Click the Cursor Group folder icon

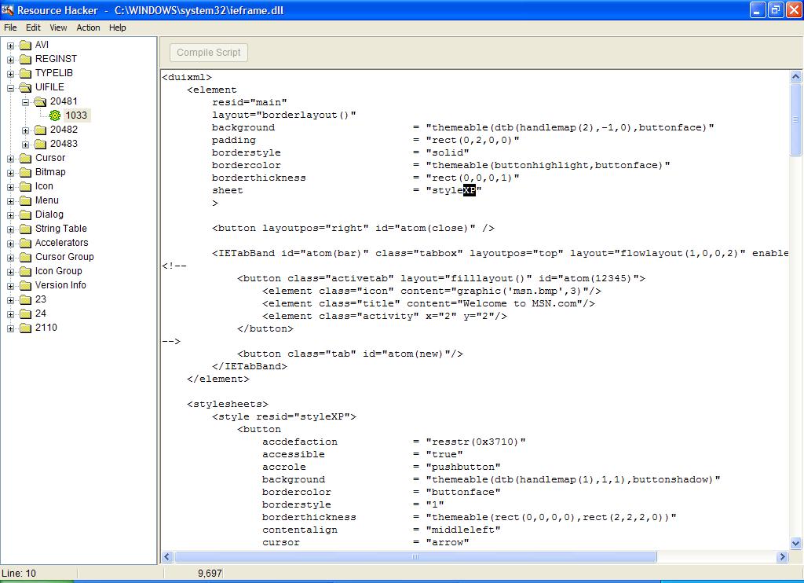pos(25,257)
